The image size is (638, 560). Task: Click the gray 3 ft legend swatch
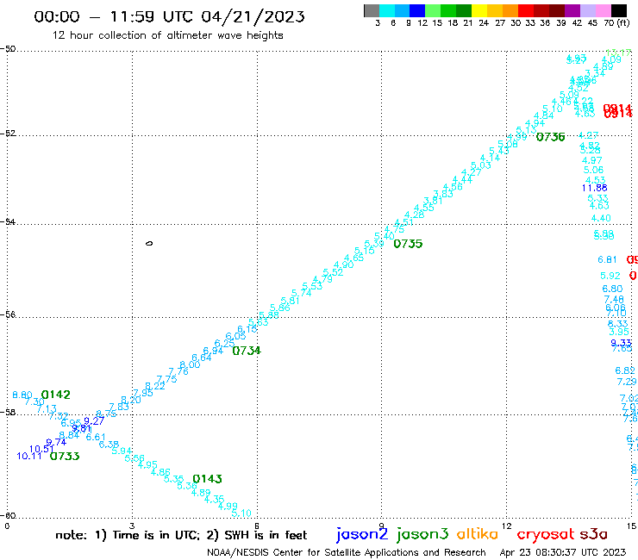(x=372, y=10)
